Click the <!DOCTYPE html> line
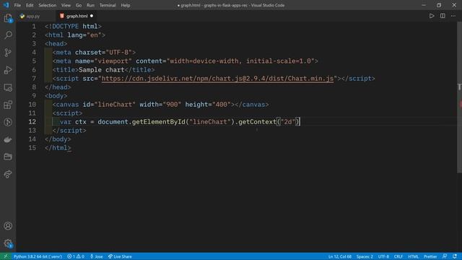 coord(73,27)
